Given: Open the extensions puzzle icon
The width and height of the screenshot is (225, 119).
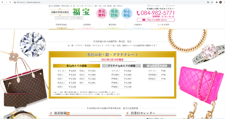Looking at the screenshot, I should pyautogui.click(x=217, y=2).
